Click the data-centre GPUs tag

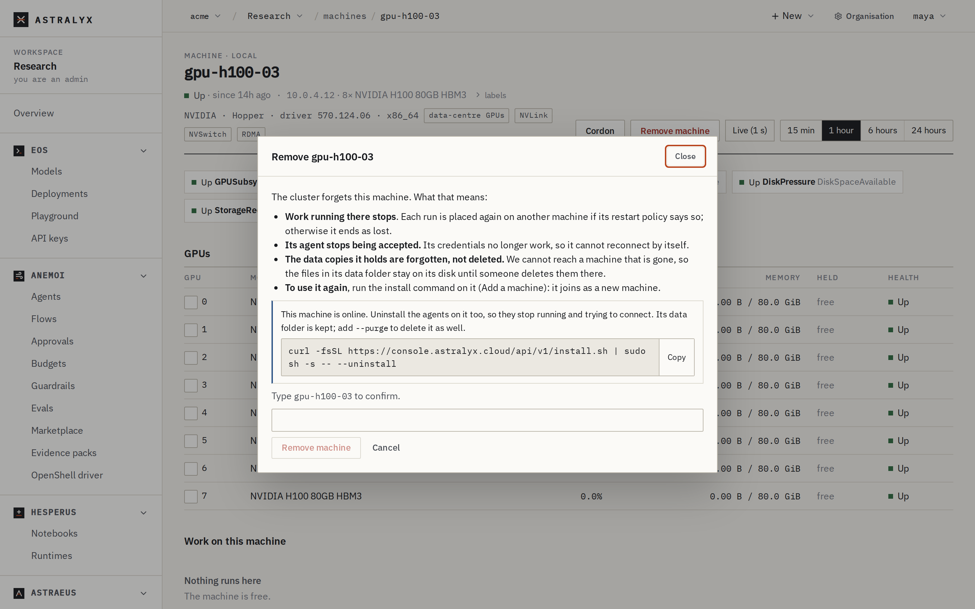point(466,116)
